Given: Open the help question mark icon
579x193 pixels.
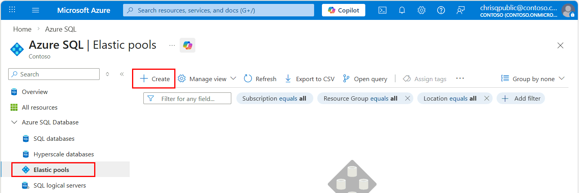Looking at the screenshot, I should point(441,11).
